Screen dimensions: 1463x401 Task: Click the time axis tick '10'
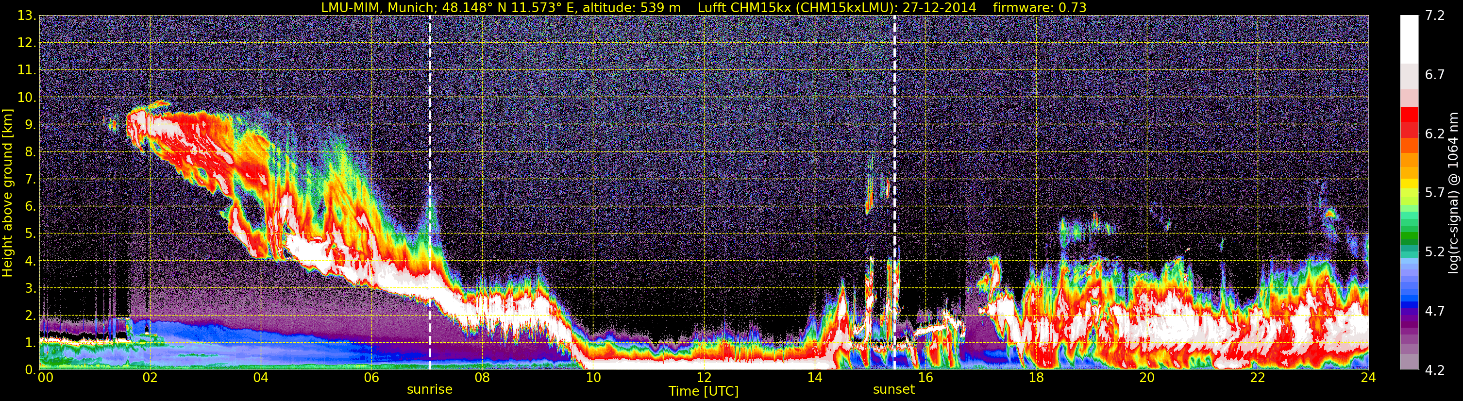click(x=593, y=378)
